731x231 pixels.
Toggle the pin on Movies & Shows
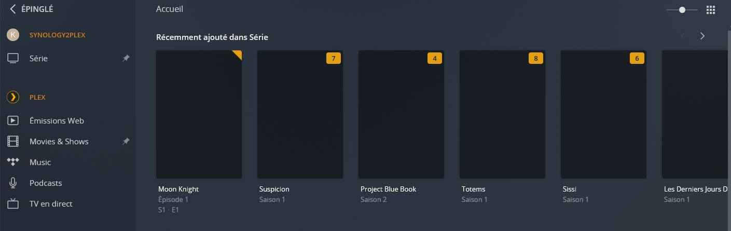point(126,141)
